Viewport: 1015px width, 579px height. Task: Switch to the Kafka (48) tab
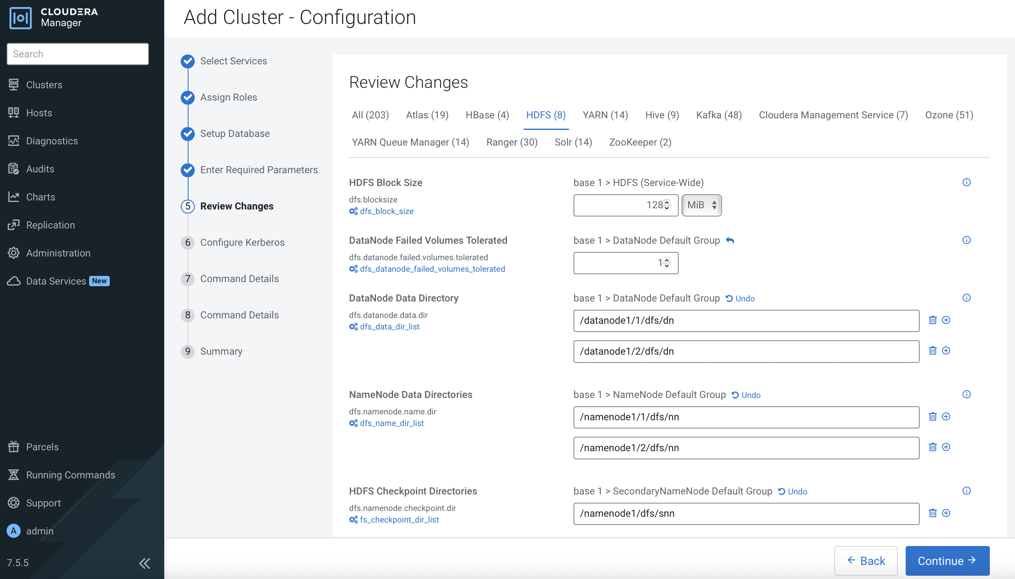point(719,115)
